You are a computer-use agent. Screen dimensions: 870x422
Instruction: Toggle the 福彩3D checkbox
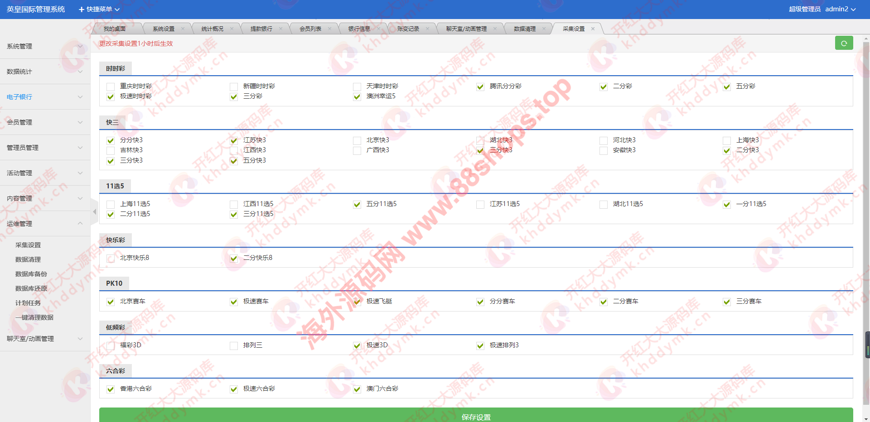coord(111,345)
